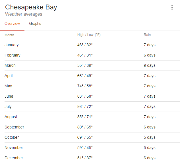180x163 pixels.
Task: Click April's 66° / 49° temperature
Action: pos(85,76)
